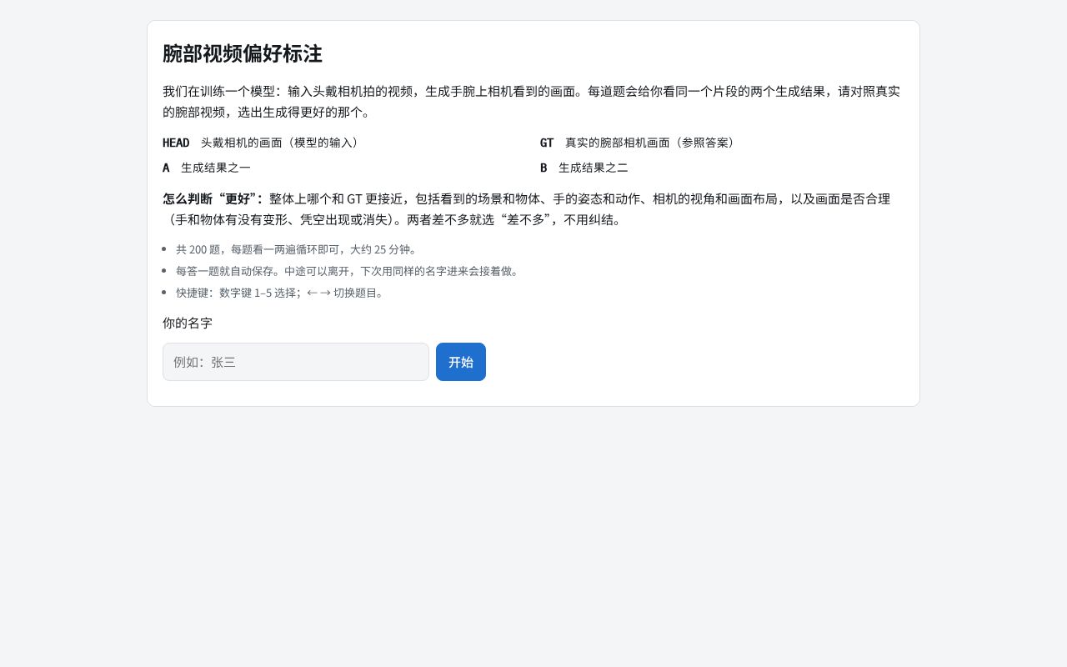The width and height of the screenshot is (1067, 667).
Task: Click the HEAD legend label
Action: [x=176, y=143]
